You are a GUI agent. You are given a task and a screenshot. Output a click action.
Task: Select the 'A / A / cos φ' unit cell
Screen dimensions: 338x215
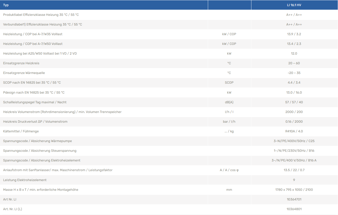(x=229, y=170)
